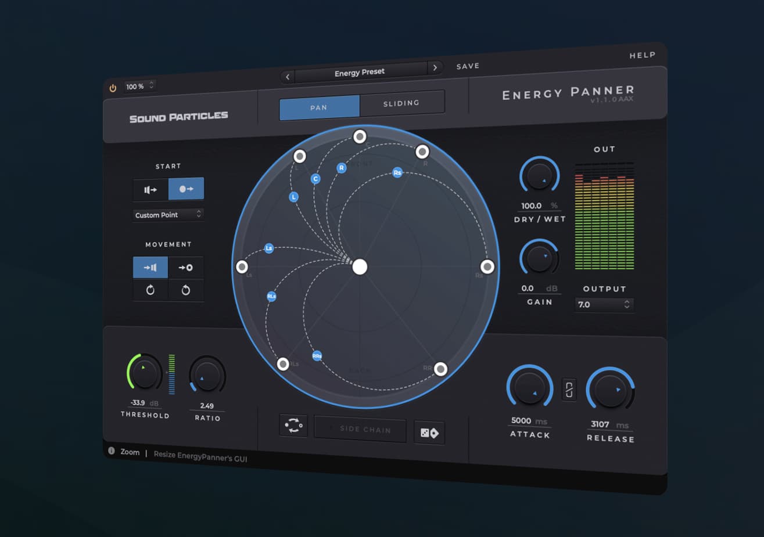Click the RELEASE knob

pos(610,390)
